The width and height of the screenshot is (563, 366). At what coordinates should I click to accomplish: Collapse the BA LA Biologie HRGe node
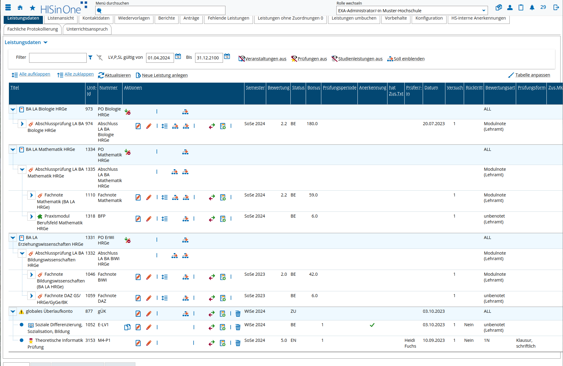(13, 109)
